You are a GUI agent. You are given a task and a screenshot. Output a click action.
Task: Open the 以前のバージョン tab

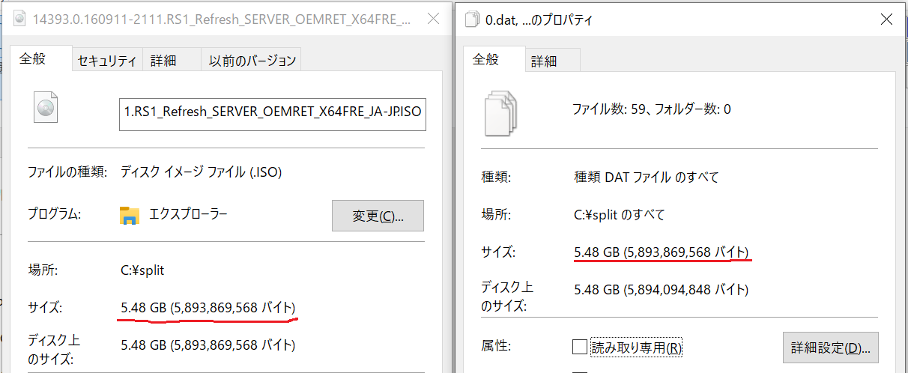click(252, 61)
